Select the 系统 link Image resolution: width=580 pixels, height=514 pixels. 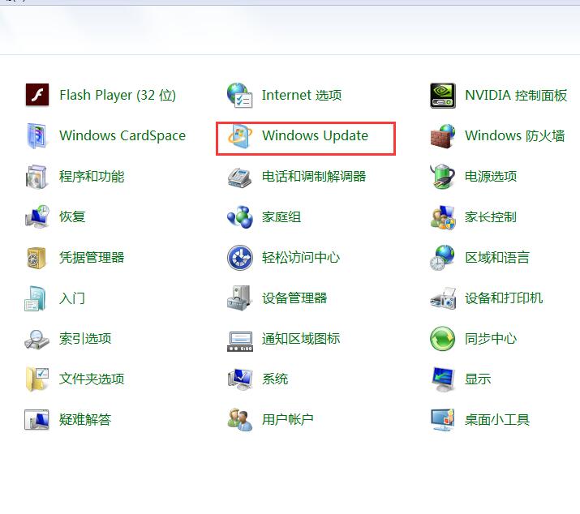pyautogui.click(x=275, y=379)
